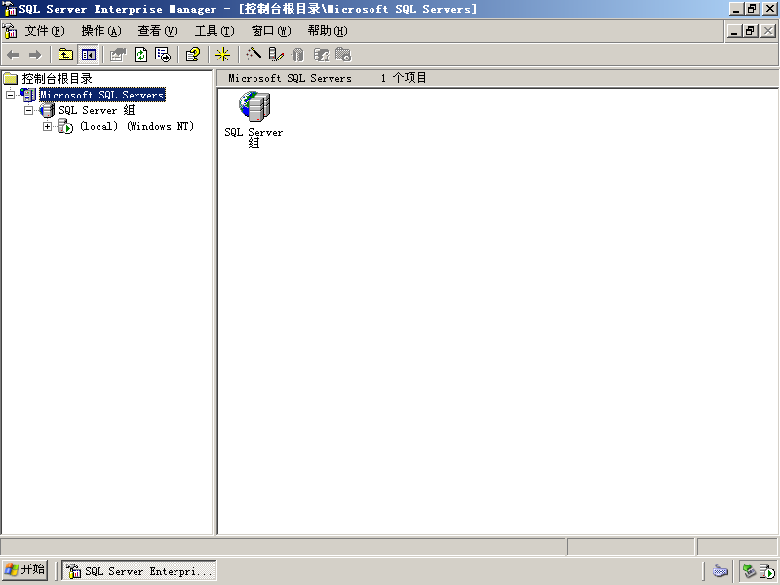780x585 pixels.
Task: Run a wizard with the magic wand icon
Action: (x=253, y=55)
